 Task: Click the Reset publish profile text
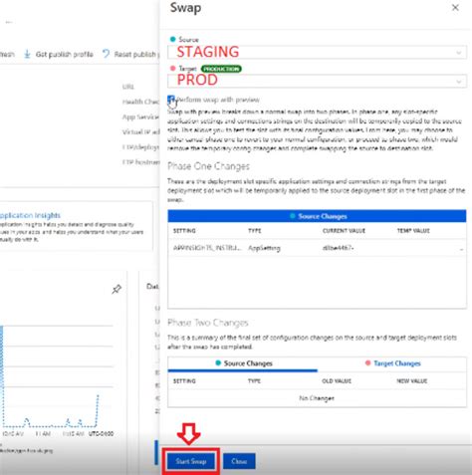[x=136, y=54]
